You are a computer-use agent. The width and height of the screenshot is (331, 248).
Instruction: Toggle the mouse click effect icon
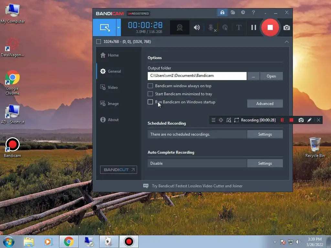[225, 27]
